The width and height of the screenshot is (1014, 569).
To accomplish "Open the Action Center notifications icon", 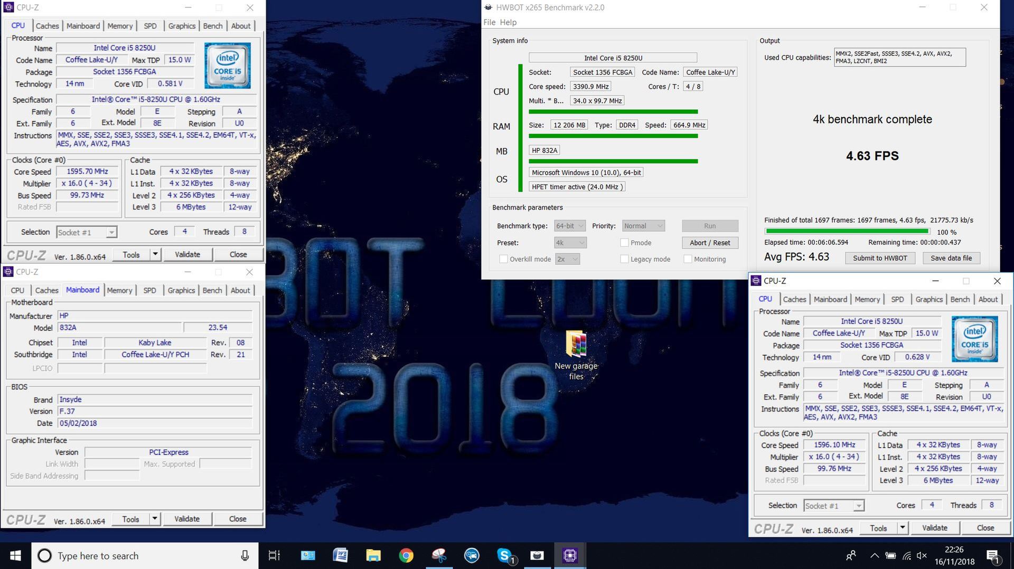I will [993, 556].
